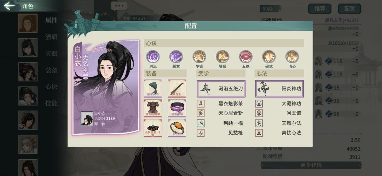Select the 清心 heart formula icon
The height and width of the screenshot is (176, 382).
[292, 57]
